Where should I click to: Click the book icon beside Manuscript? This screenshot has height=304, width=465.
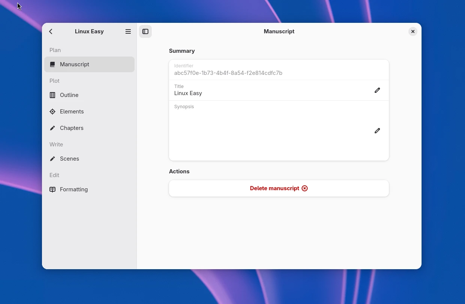pyautogui.click(x=52, y=64)
